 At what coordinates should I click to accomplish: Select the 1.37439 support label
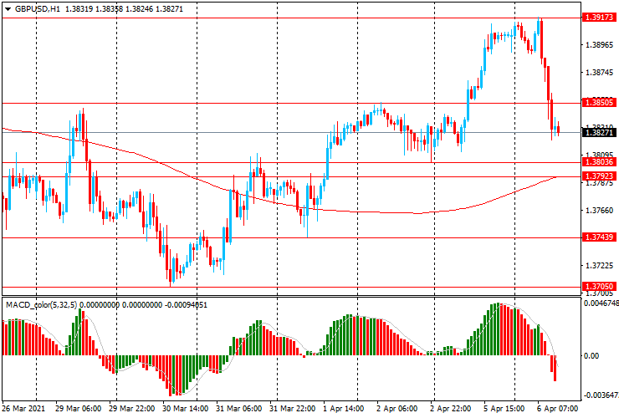point(599,237)
